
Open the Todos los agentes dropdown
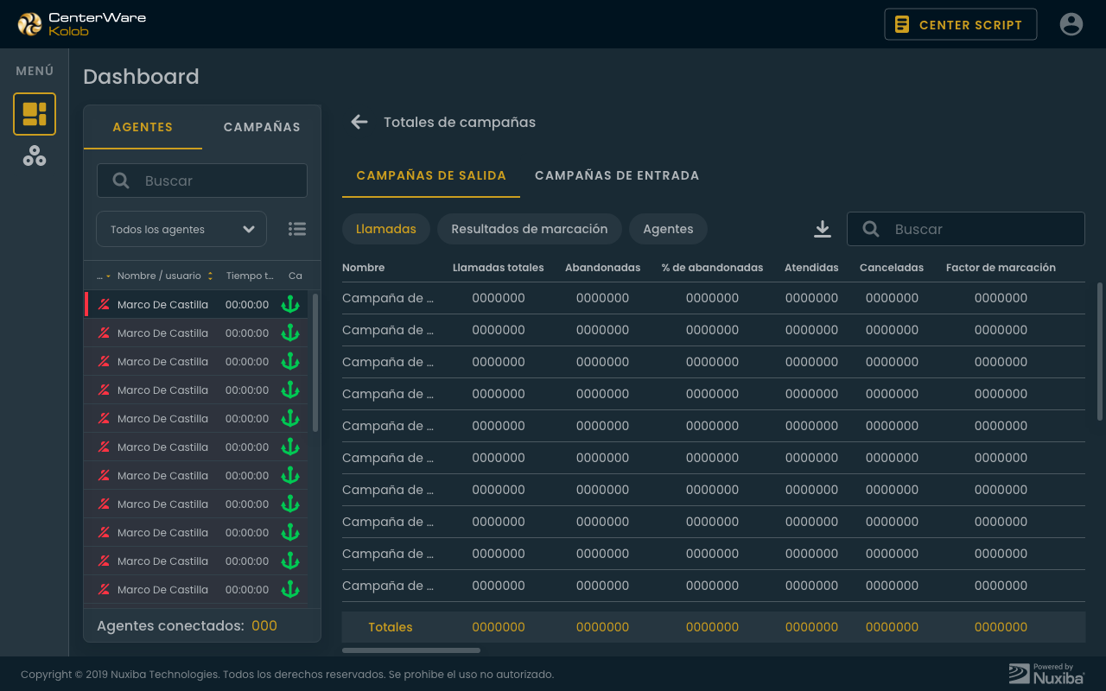181,229
